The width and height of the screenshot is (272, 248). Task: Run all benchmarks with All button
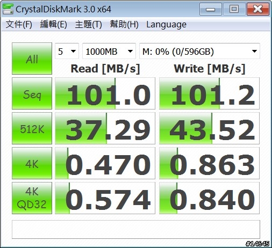click(x=32, y=59)
